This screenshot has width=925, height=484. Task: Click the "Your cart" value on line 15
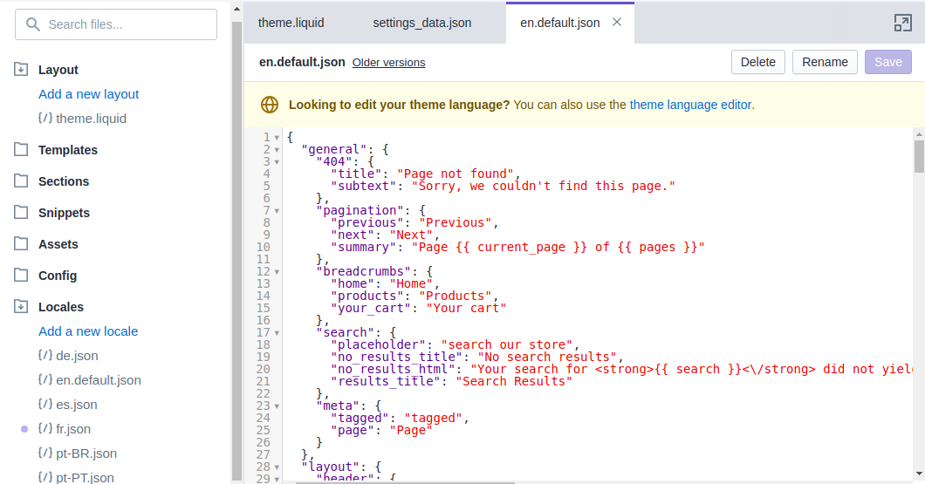(x=466, y=309)
